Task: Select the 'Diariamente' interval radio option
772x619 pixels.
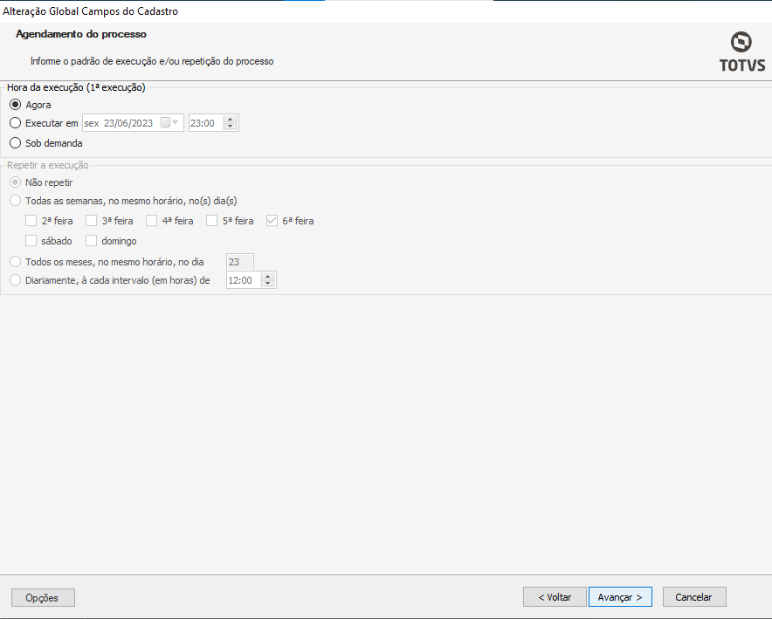Action: click(x=15, y=280)
